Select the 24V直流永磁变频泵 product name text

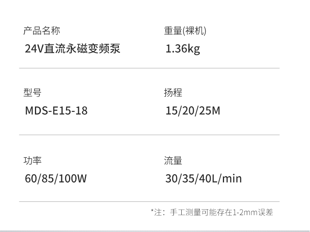pos(73,49)
